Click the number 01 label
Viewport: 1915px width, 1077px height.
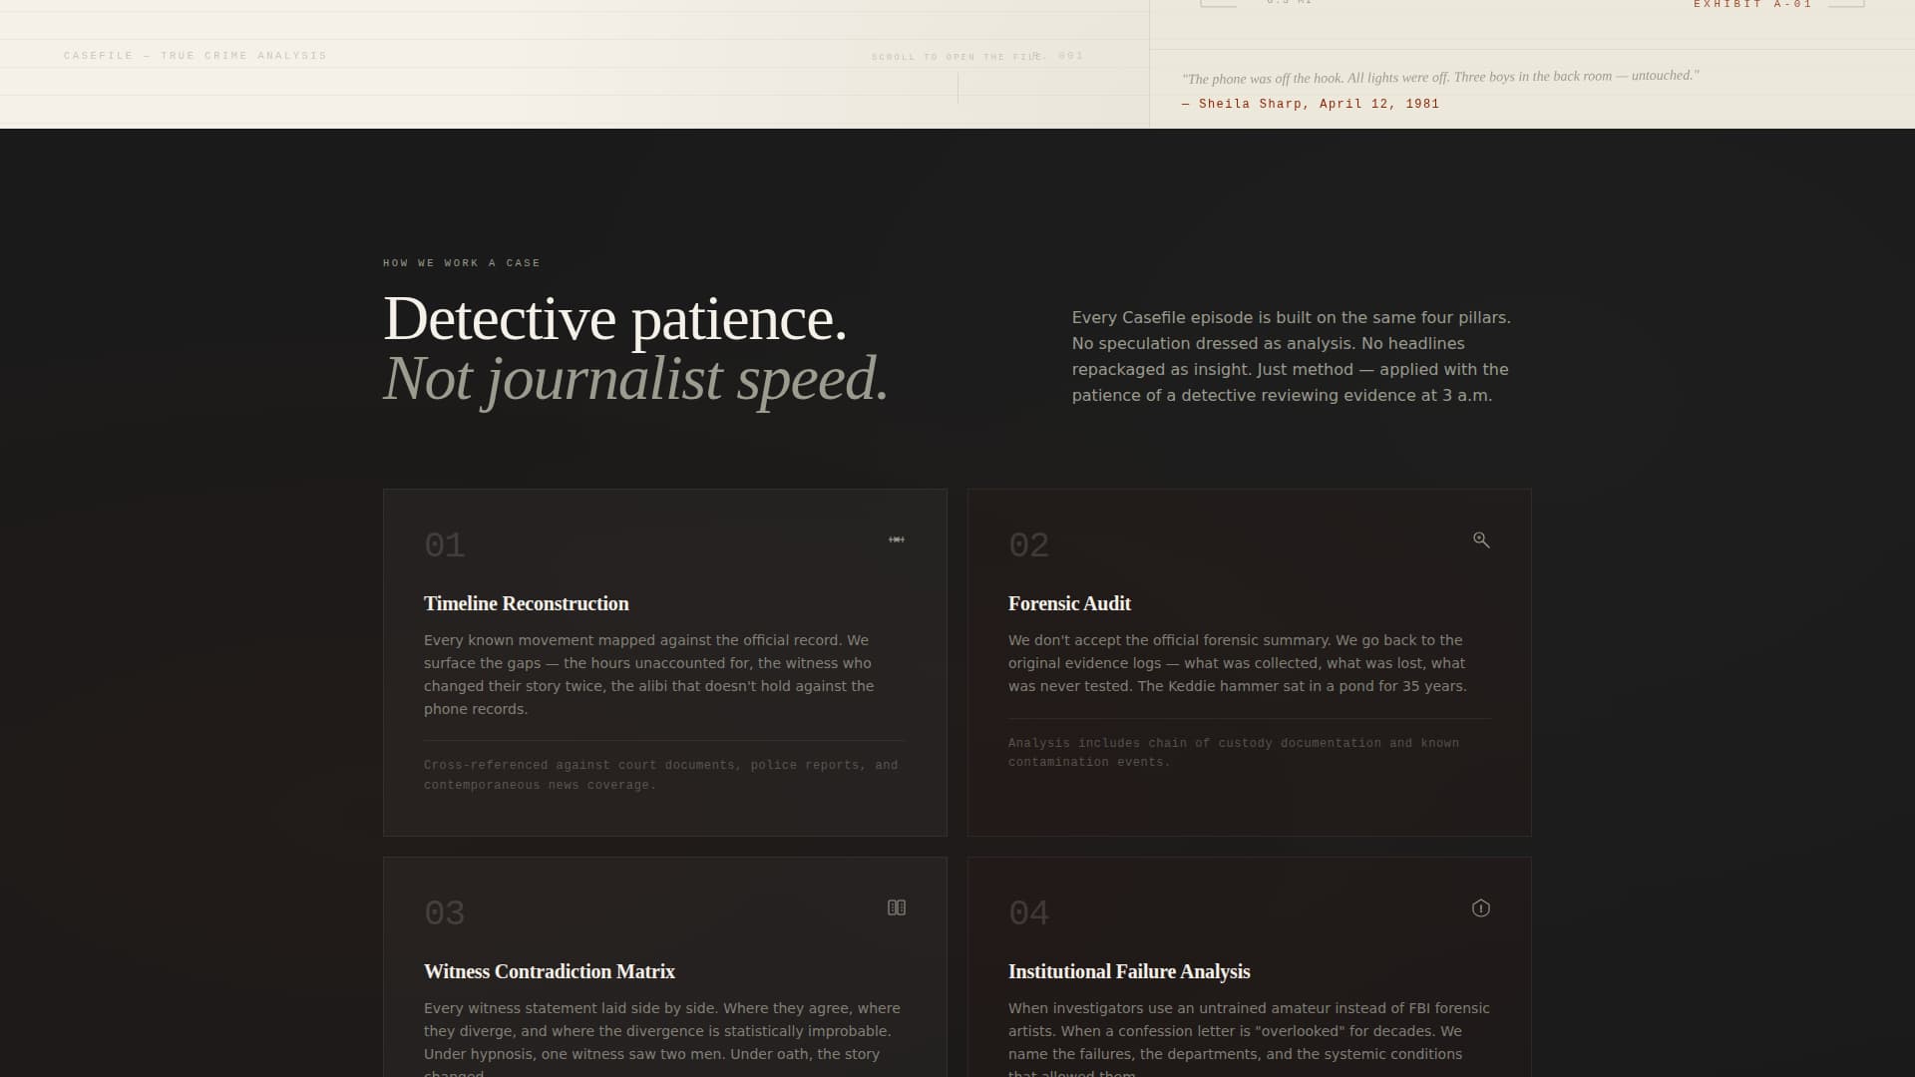click(445, 545)
